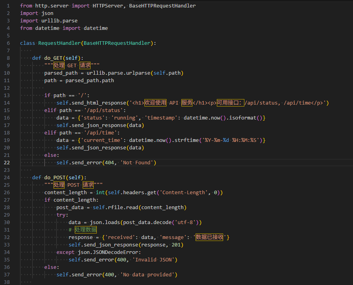Click the 'except' keyword on line 34

coord(65,252)
